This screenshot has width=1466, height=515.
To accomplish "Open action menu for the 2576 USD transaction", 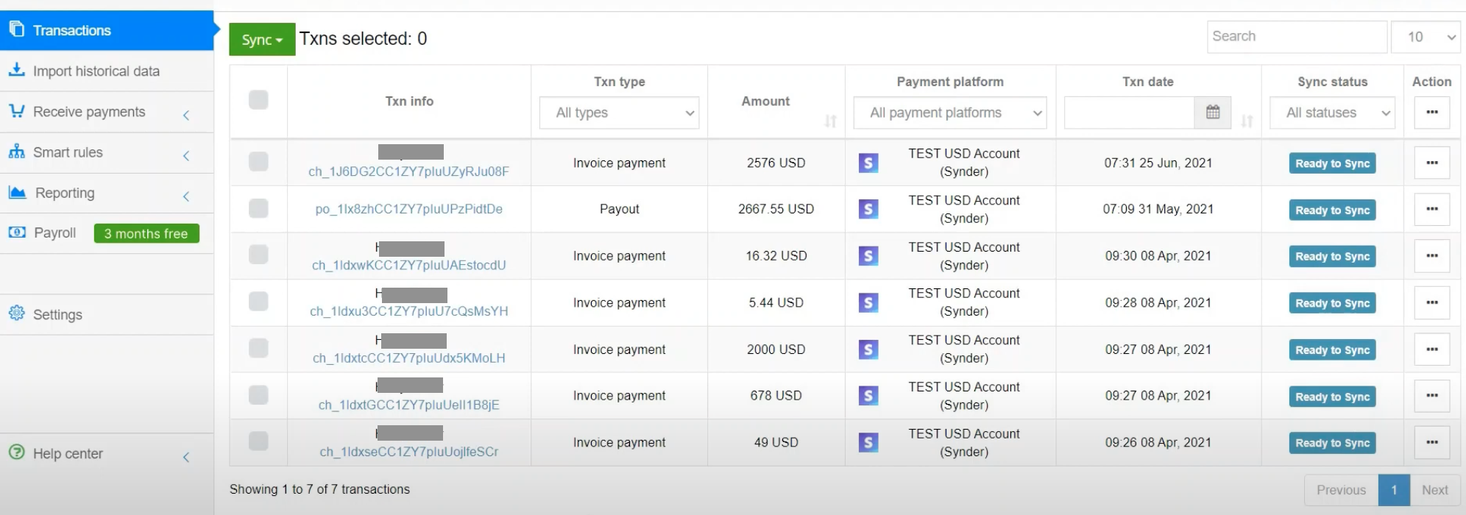I will (1432, 163).
